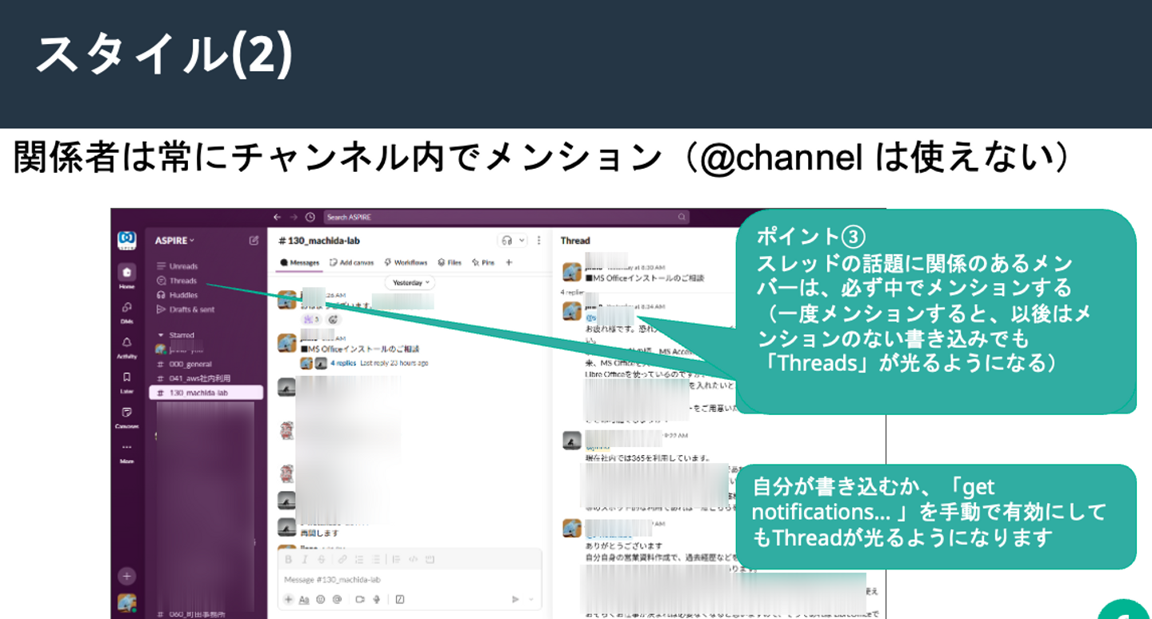
Task: Toggle inline code formatting in composer
Action: click(x=413, y=559)
